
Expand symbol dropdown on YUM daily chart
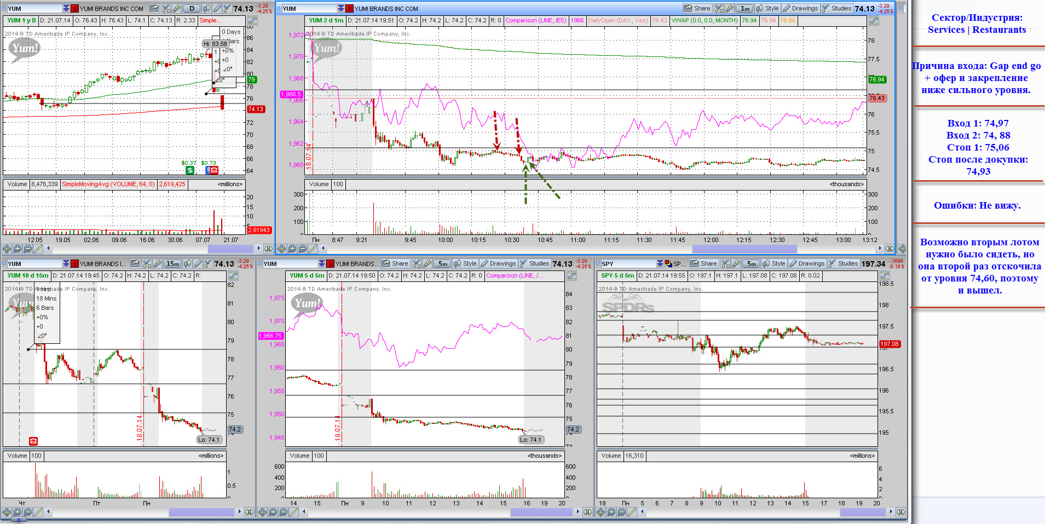66,9
